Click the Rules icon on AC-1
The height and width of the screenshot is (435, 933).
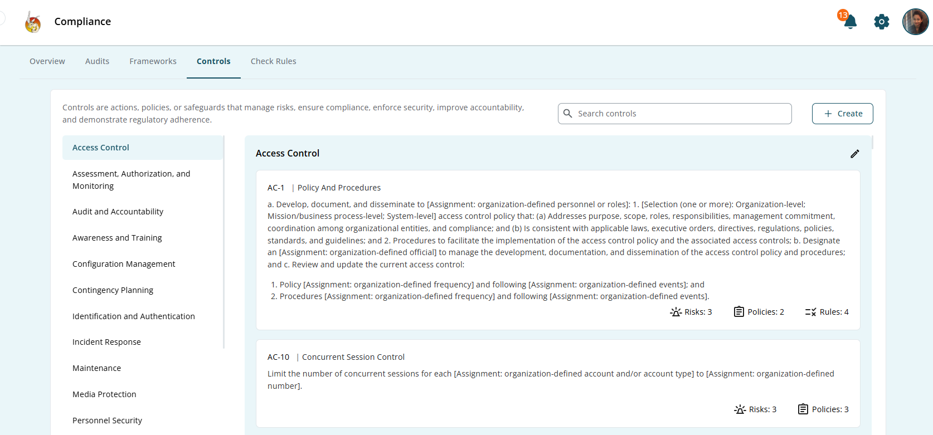coord(810,312)
